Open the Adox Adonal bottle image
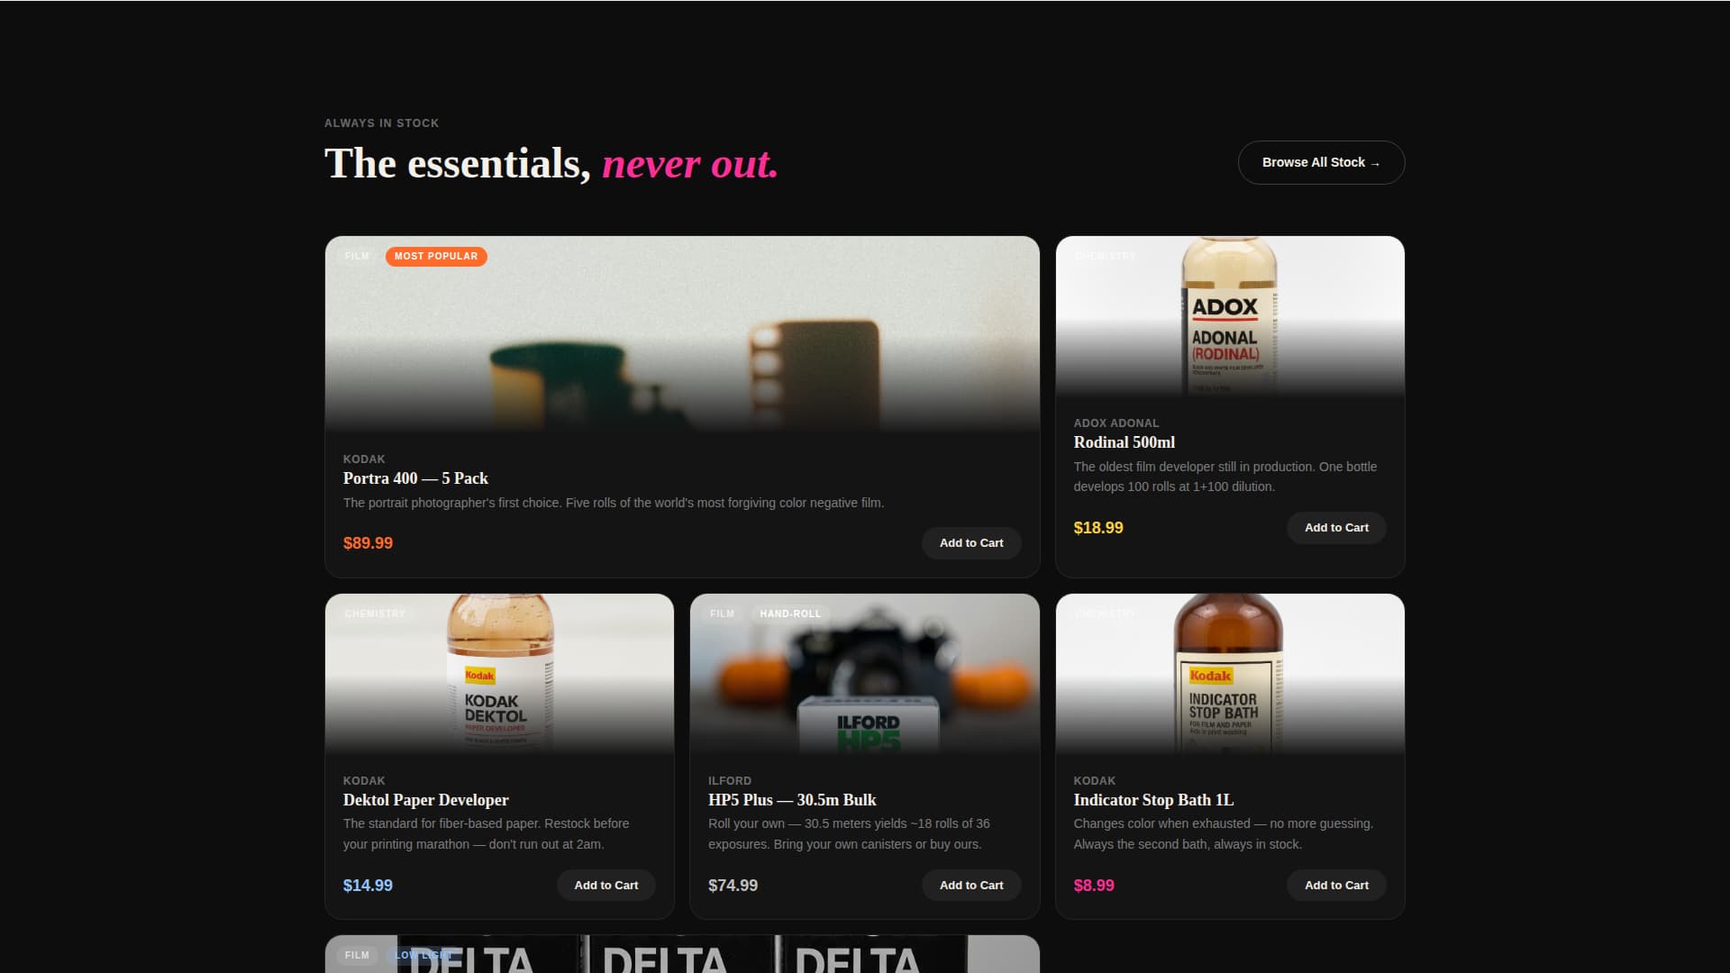Screen dimensions: 1730x973 point(1230,315)
